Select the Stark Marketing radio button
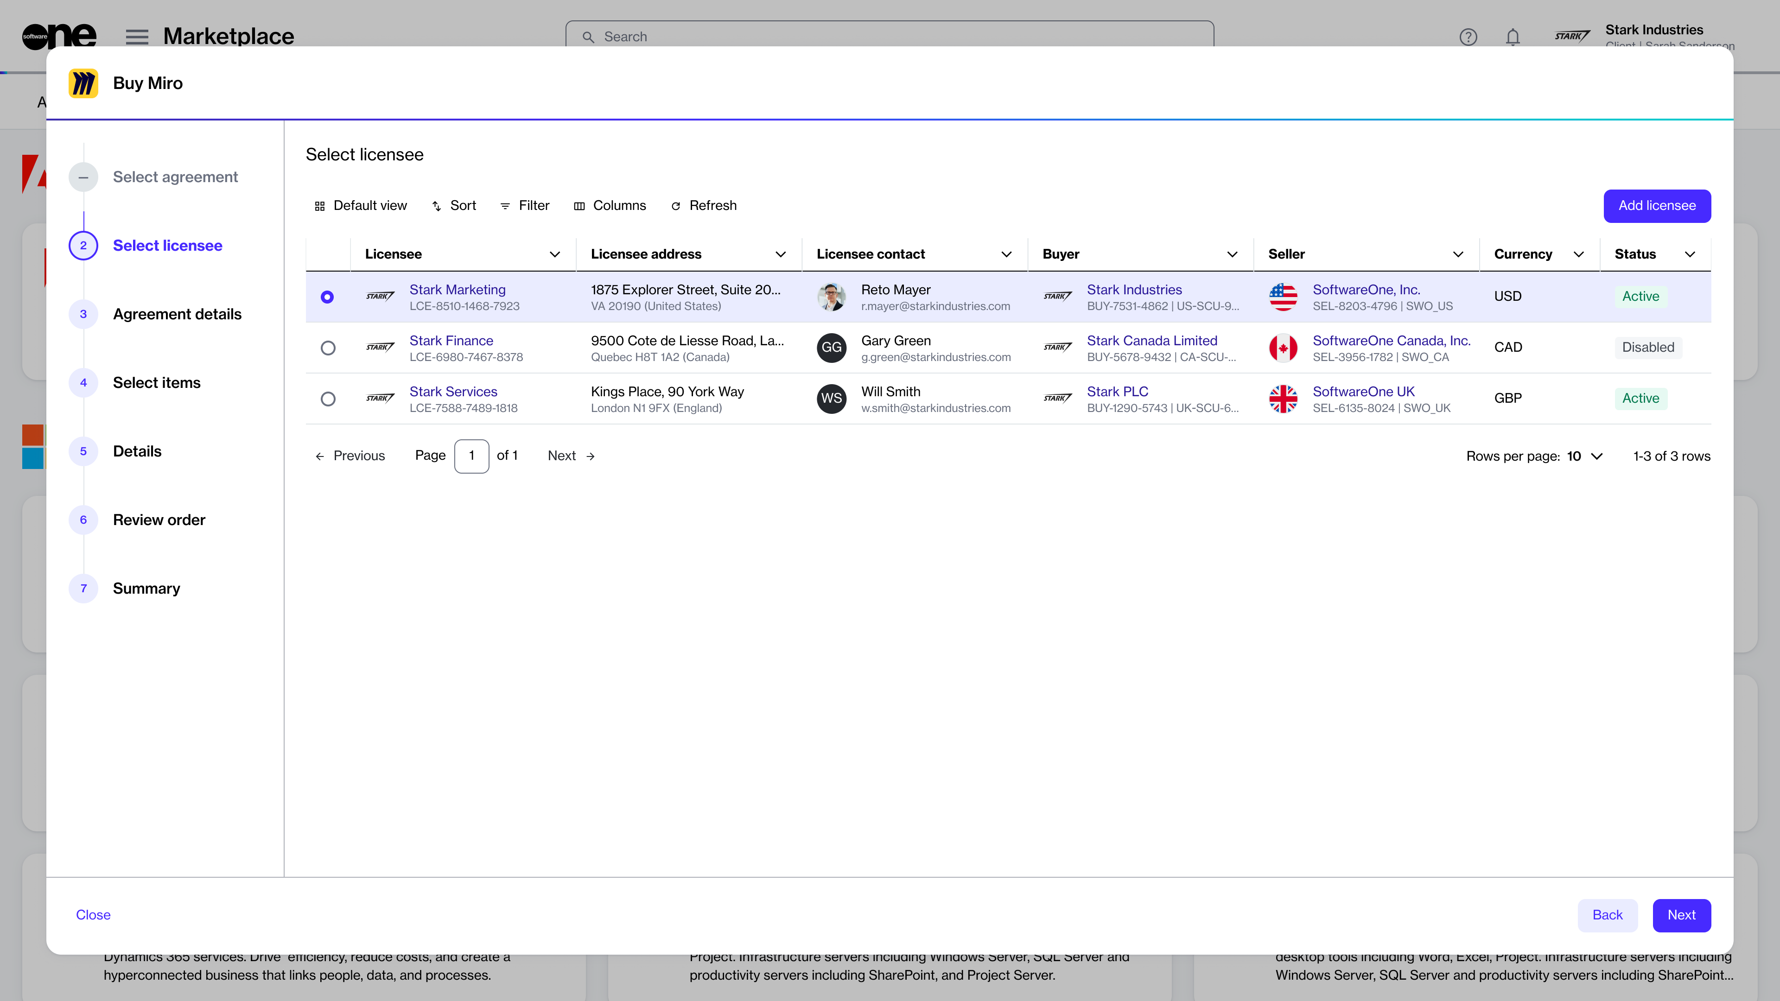Image resolution: width=1780 pixels, height=1001 pixels. tap(328, 297)
